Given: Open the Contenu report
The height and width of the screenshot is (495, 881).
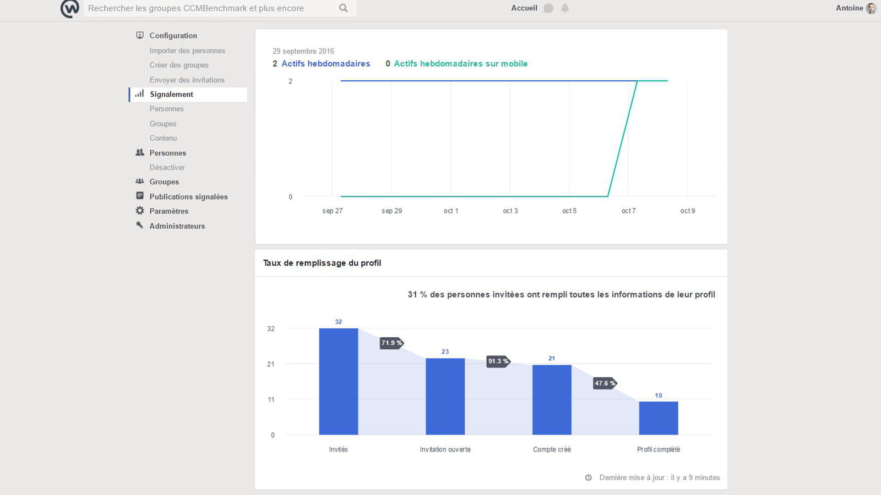Looking at the screenshot, I should [163, 138].
